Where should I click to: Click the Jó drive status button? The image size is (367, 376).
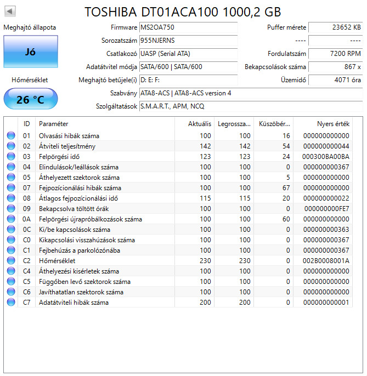[31, 52]
